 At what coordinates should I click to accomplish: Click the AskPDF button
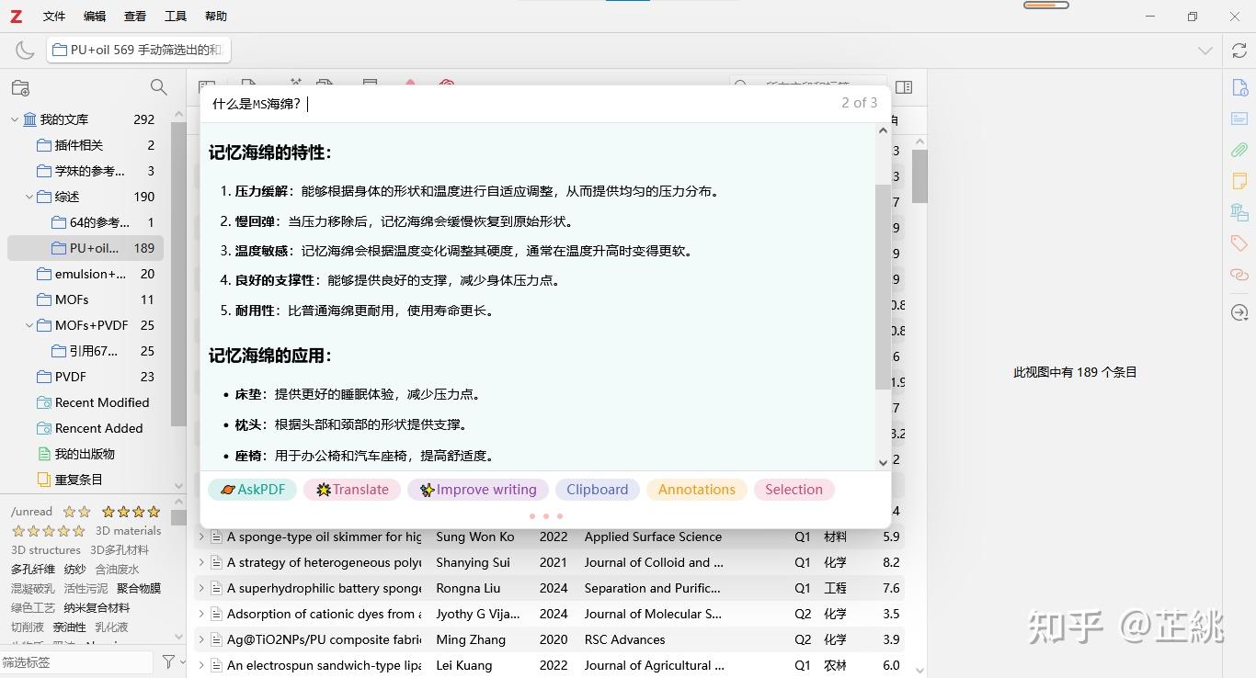click(252, 490)
